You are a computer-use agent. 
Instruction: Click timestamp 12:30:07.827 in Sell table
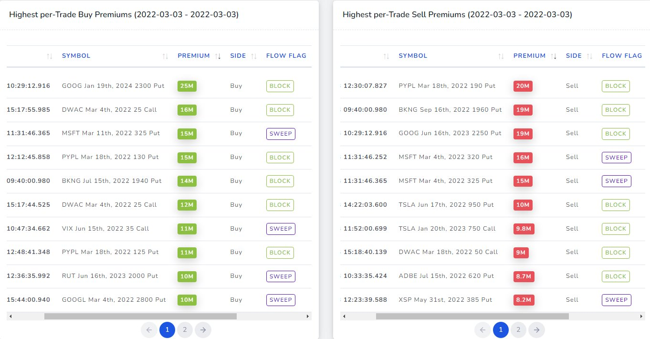[x=365, y=86]
